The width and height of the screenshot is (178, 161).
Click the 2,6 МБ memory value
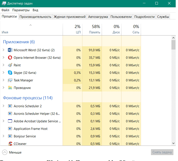tap(95, 128)
